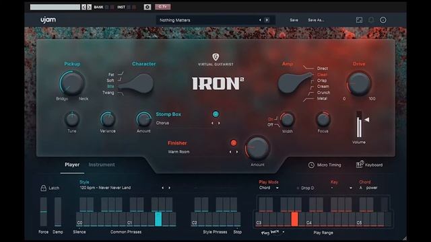Click the highlighted red key in Play Range

[x=294, y=219]
